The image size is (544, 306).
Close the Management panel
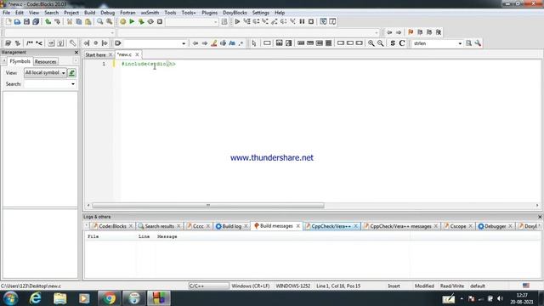click(76, 52)
